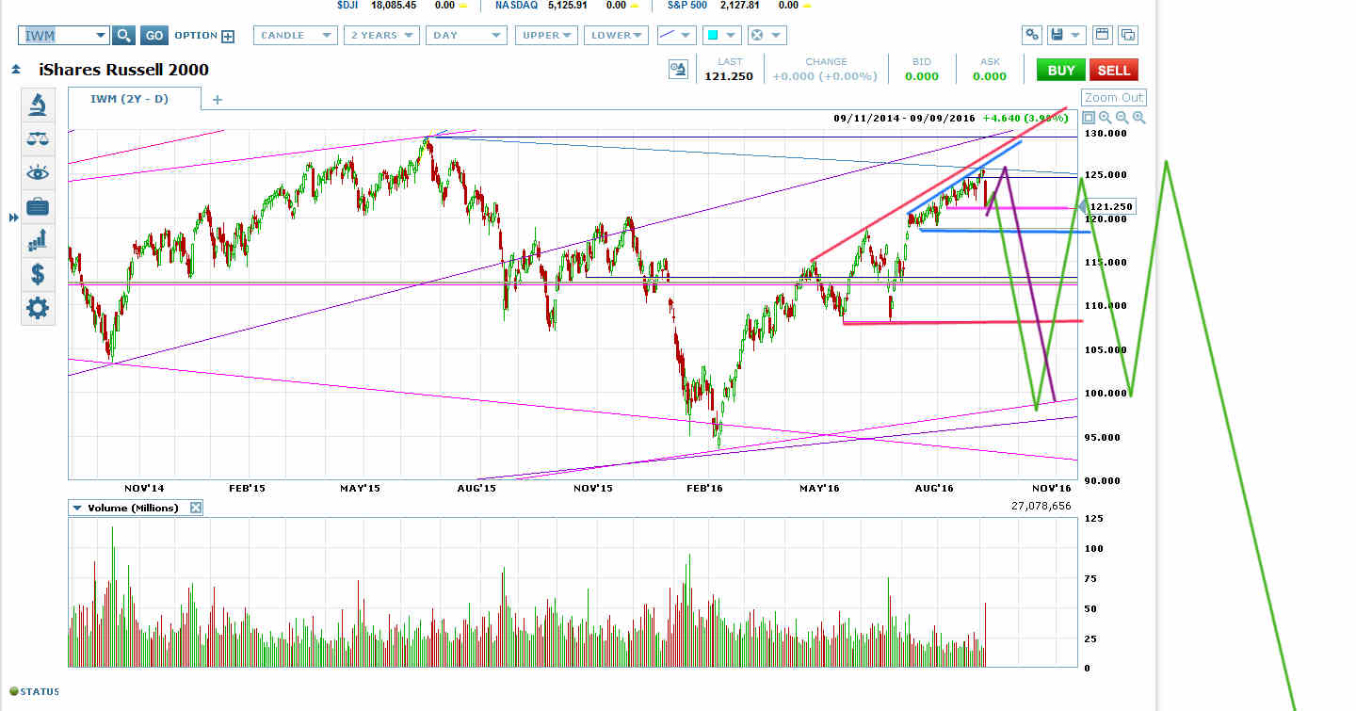Click the first magnifier zoom icon
The width and height of the screenshot is (1356, 711).
[x=1106, y=118]
